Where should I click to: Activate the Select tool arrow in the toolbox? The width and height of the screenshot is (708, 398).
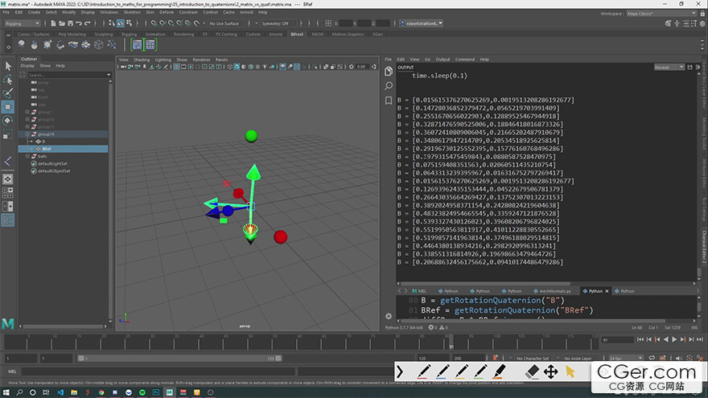pos(8,67)
